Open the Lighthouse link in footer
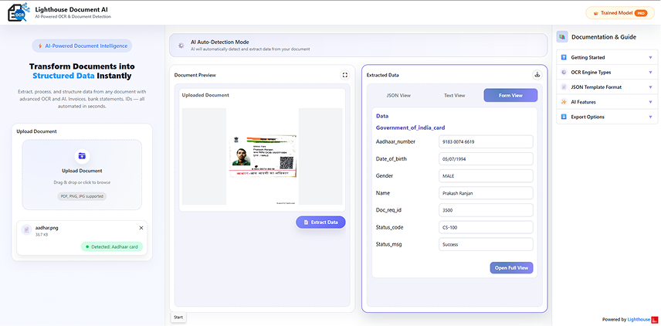661x326 pixels. point(639,320)
